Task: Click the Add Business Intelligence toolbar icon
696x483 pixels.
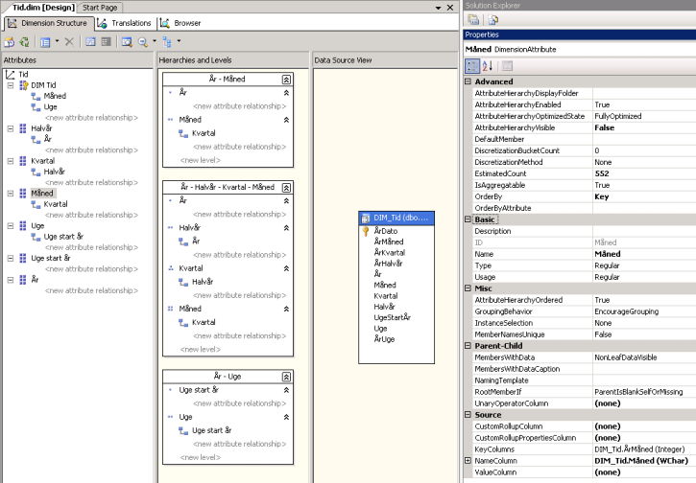Action: 10,42
